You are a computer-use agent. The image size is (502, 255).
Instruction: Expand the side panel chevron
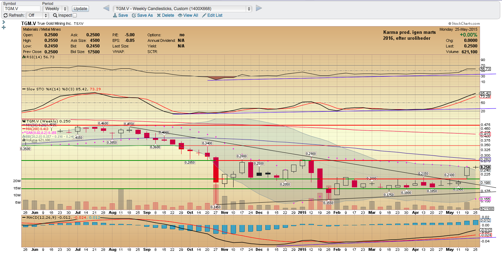pos(3,22)
